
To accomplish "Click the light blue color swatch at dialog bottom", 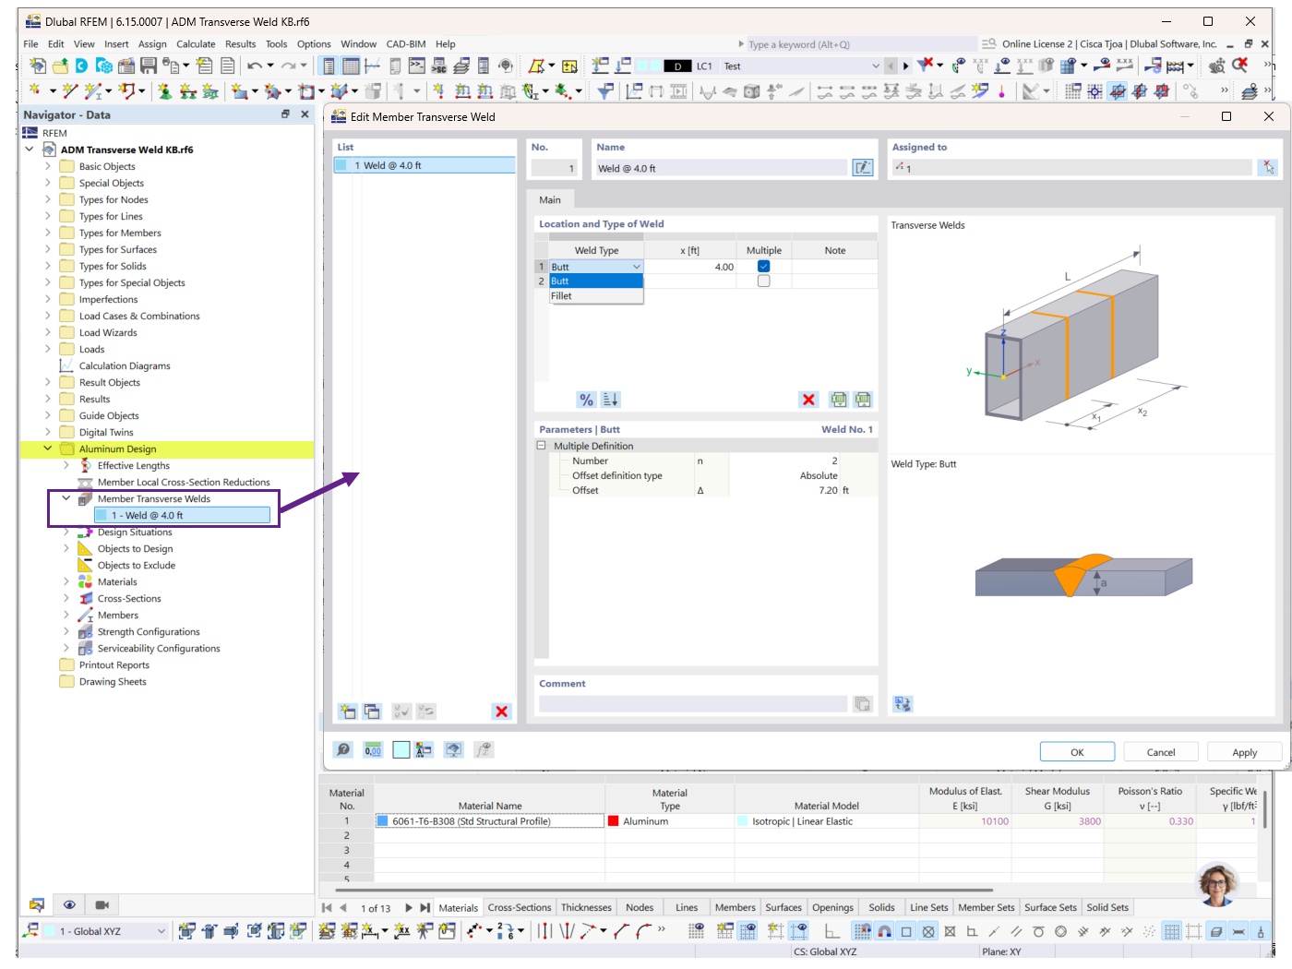I will tap(401, 750).
